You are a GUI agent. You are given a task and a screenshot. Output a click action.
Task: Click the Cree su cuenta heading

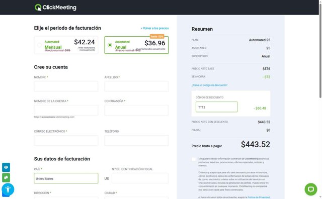[x=51, y=67]
